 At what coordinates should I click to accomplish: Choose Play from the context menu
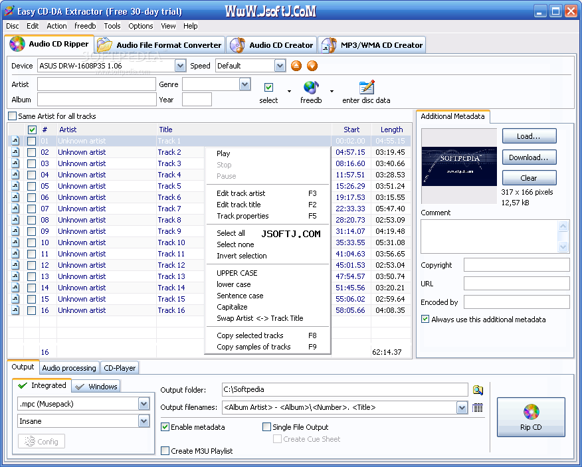coord(267,153)
